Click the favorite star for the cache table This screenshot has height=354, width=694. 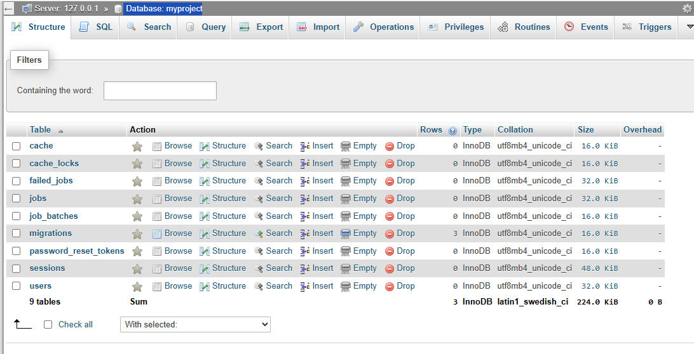coord(137,146)
